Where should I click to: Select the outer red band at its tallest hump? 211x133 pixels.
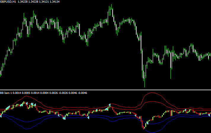click(152, 93)
